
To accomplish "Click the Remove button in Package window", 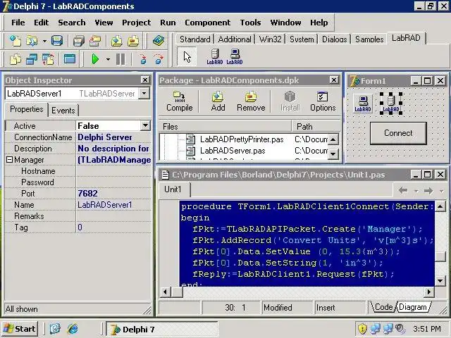I will [251, 101].
